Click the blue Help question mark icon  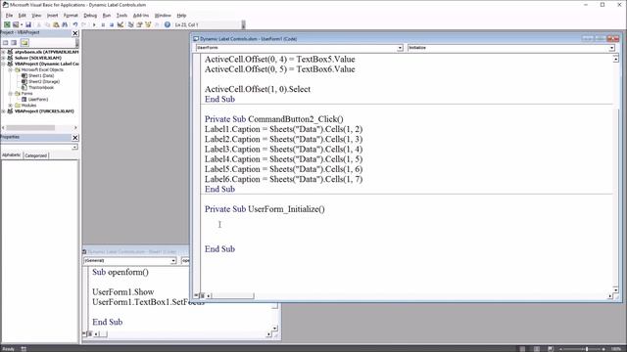point(168,24)
